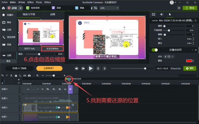Open the user account dropdown arrow

point(175,3)
